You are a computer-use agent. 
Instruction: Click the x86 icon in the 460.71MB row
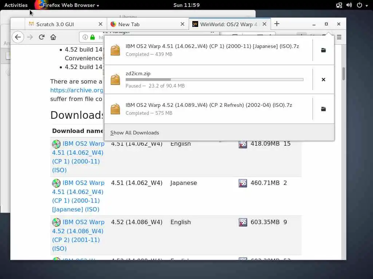coord(243,183)
